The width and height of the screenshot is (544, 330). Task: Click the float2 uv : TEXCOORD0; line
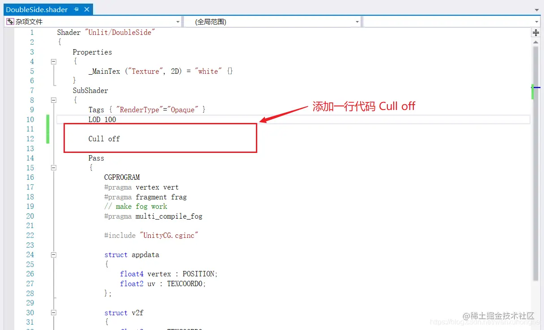(x=163, y=283)
